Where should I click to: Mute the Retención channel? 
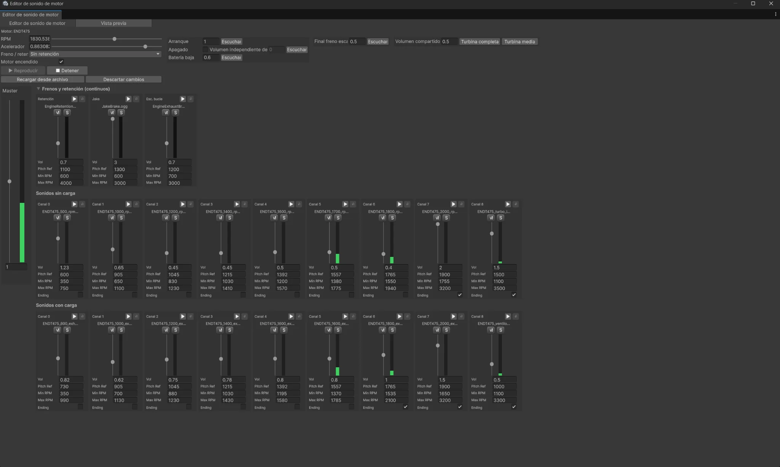click(58, 113)
